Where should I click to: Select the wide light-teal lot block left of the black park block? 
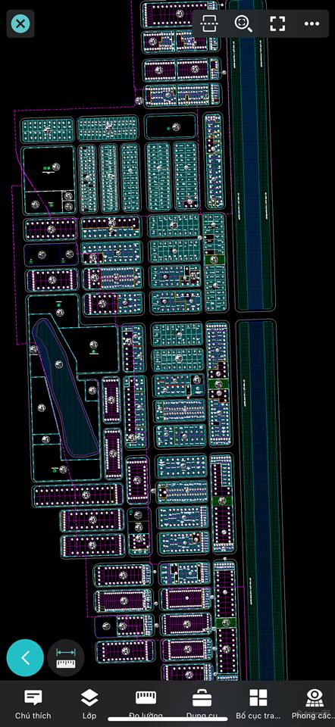click(x=108, y=129)
